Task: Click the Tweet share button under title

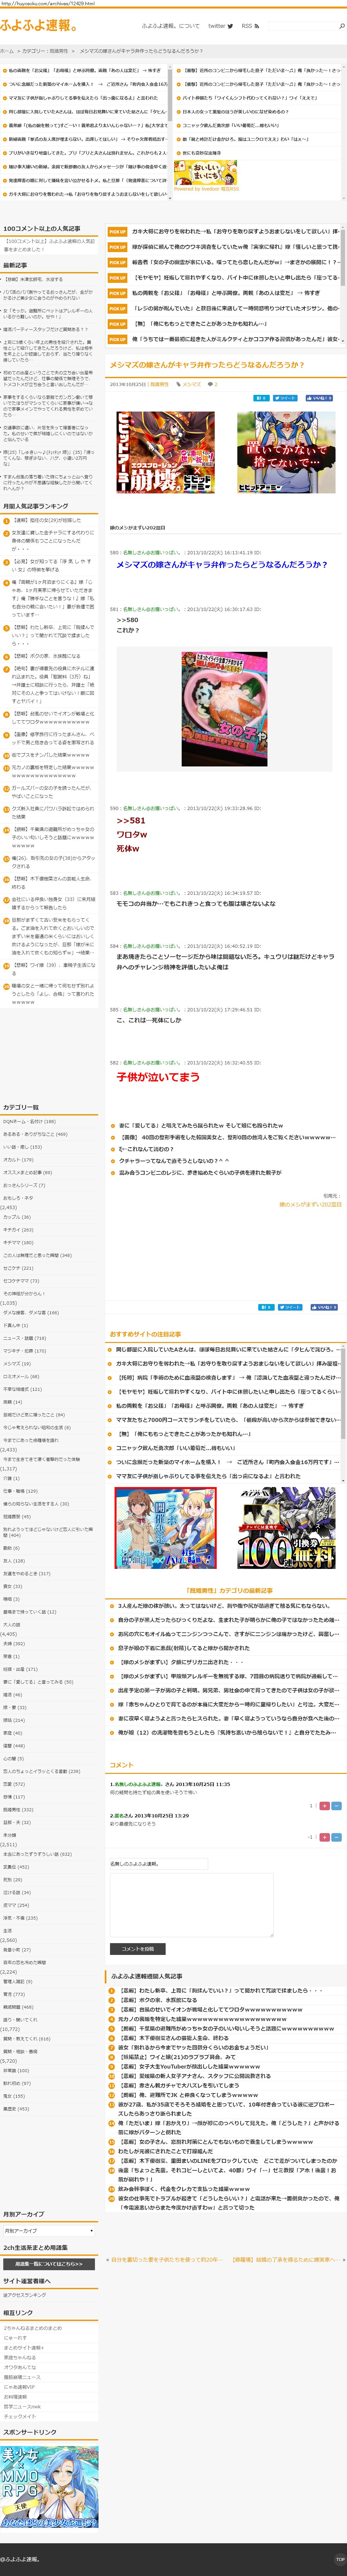Action: click(286, 398)
